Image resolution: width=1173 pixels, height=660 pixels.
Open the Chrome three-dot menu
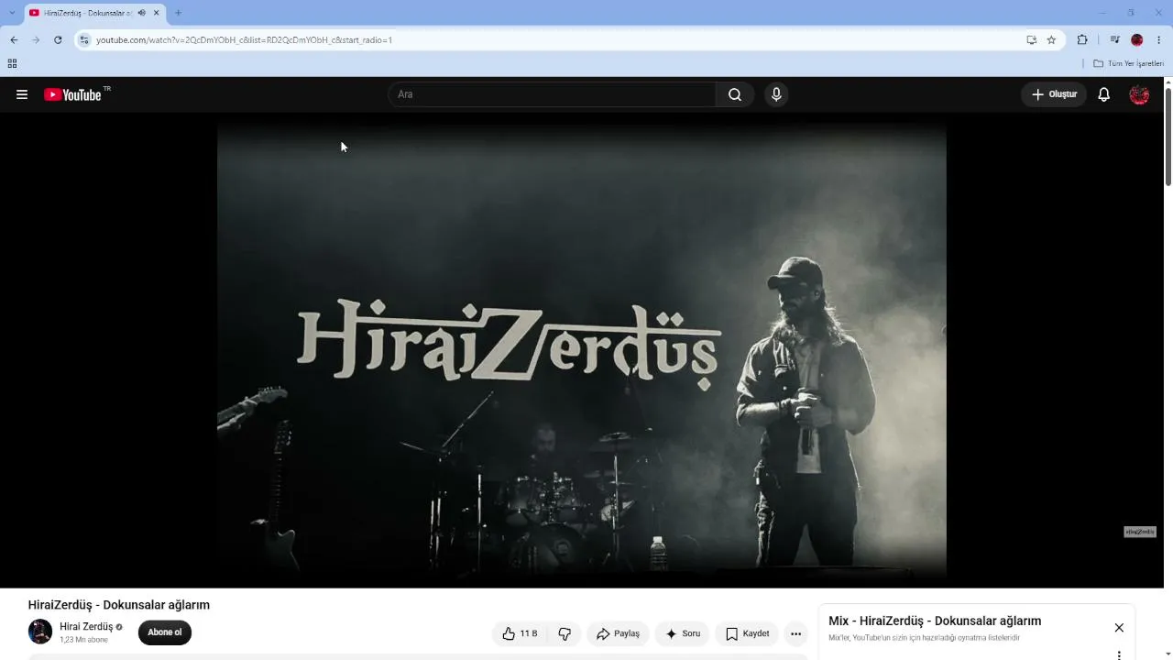click(x=1159, y=39)
